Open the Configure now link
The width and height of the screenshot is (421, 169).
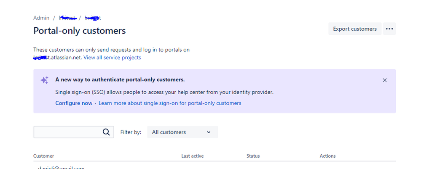pos(74,103)
